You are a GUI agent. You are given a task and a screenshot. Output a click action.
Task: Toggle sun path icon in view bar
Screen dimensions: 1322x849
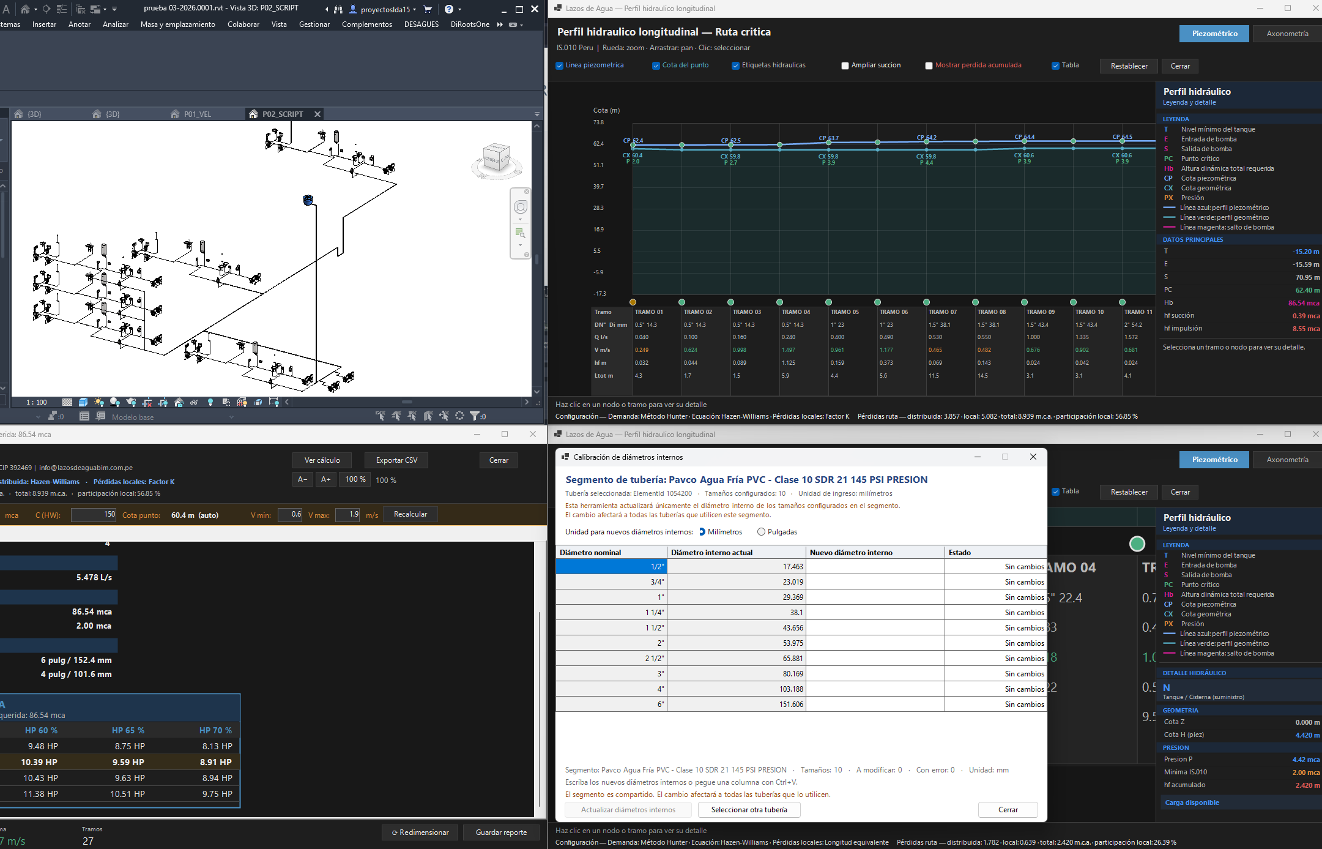(x=99, y=402)
